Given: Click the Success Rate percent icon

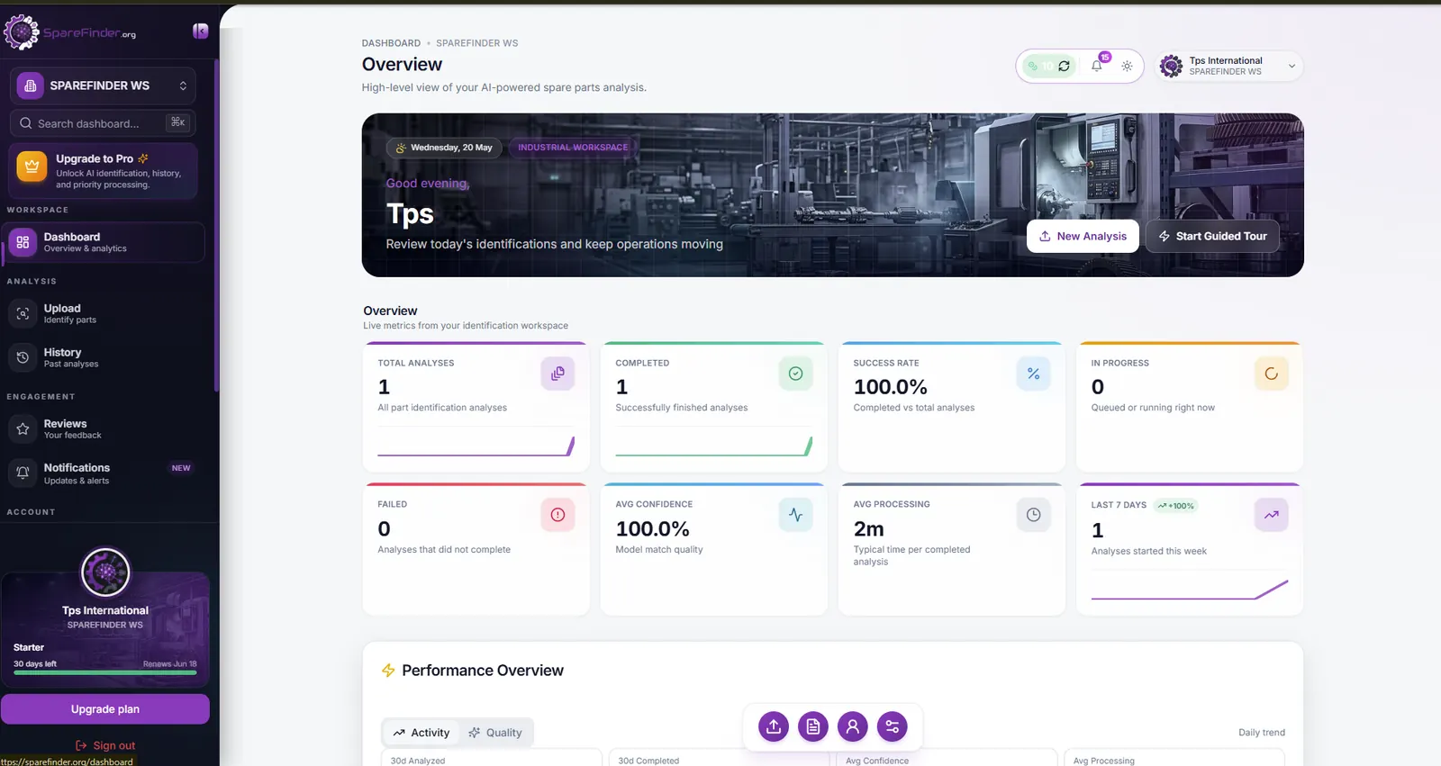Looking at the screenshot, I should [1033, 374].
